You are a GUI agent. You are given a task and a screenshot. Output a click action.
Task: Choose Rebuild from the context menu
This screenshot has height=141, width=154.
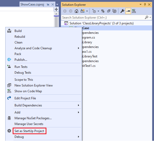(20, 37)
